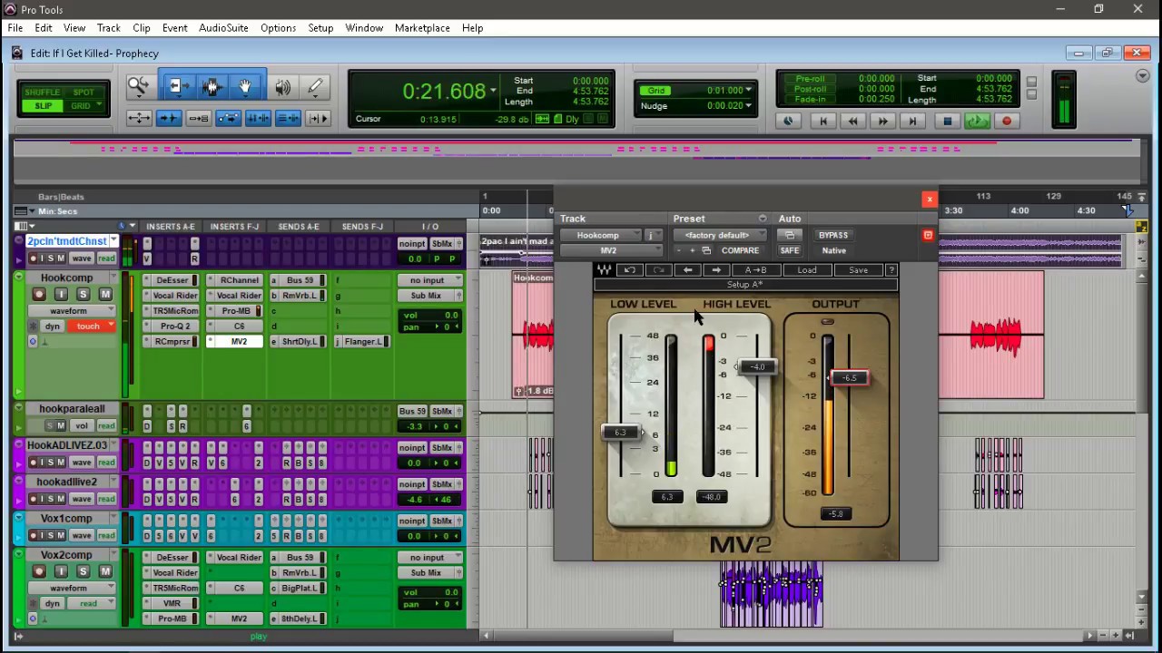The image size is (1162, 653).
Task: Open main counter format dropdown arrow
Action: [x=493, y=91]
